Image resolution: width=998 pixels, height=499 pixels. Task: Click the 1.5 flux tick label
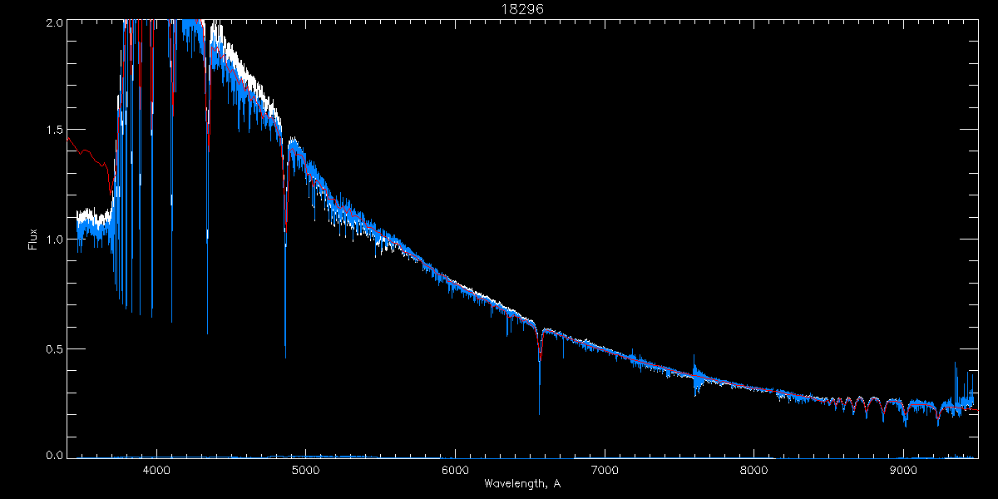click(x=53, y=130)
